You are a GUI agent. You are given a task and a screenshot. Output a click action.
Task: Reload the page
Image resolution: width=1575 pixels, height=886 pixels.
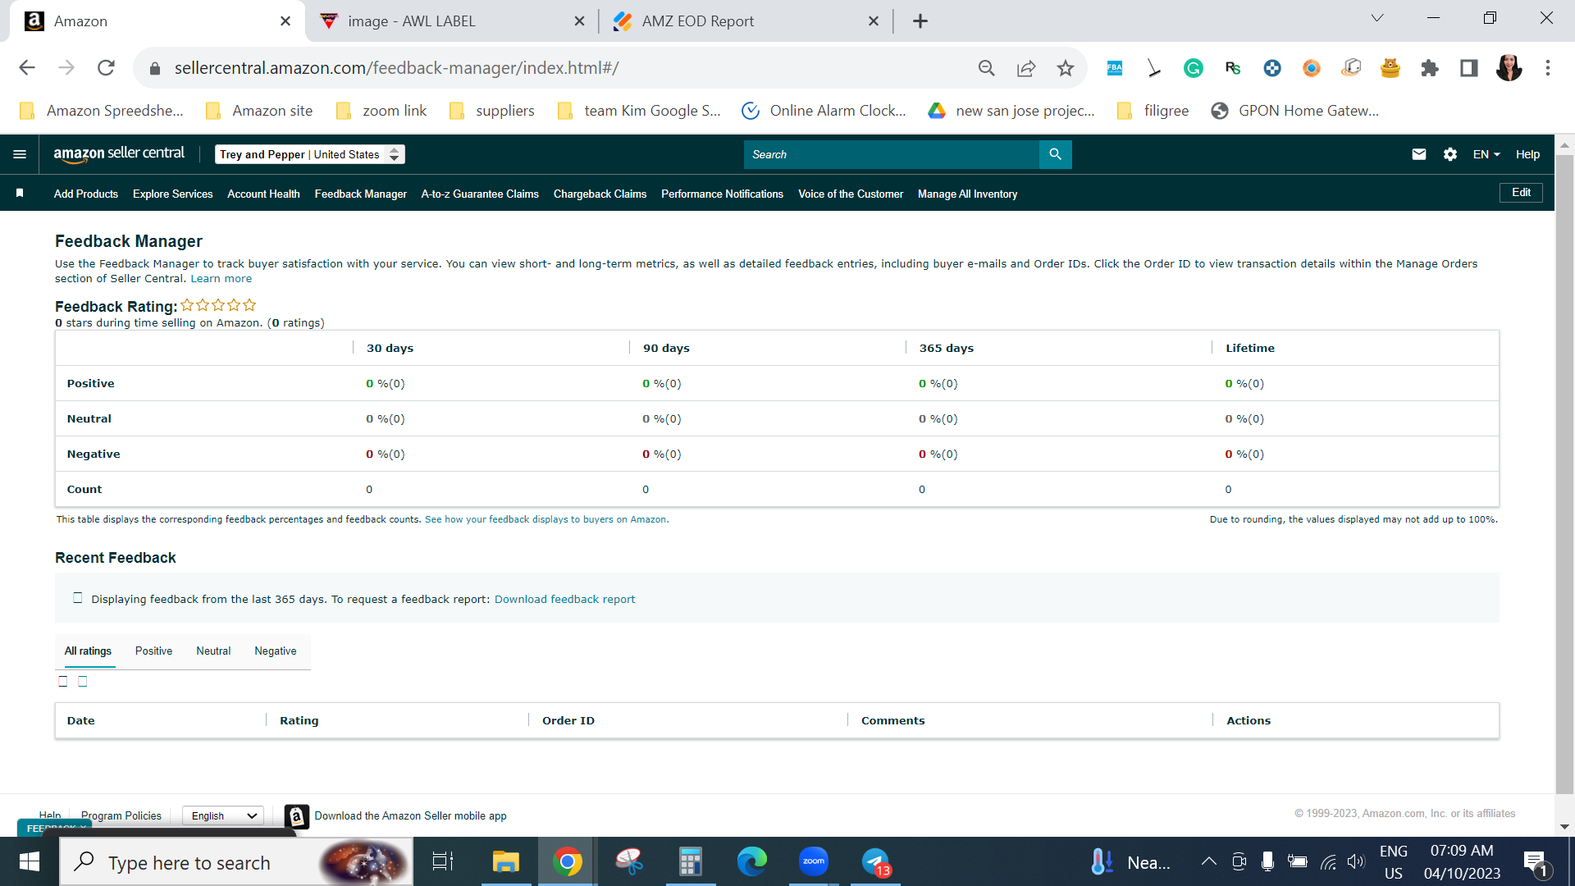pos(106,68)
